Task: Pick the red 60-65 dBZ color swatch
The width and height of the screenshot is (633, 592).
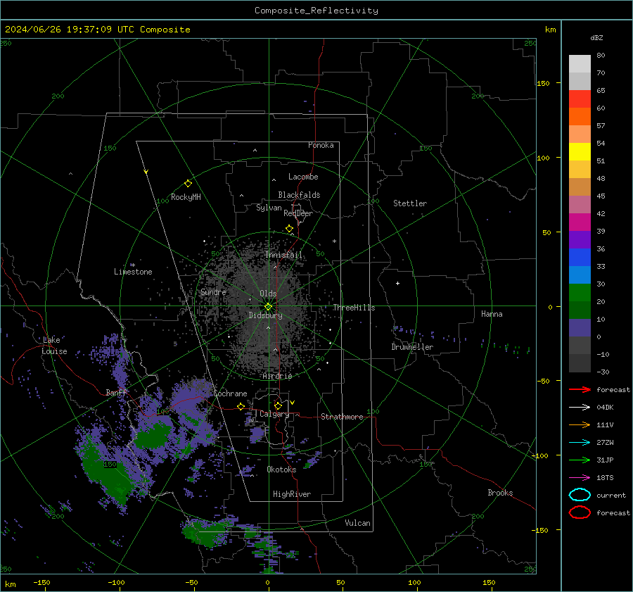Action: point(580,99)
